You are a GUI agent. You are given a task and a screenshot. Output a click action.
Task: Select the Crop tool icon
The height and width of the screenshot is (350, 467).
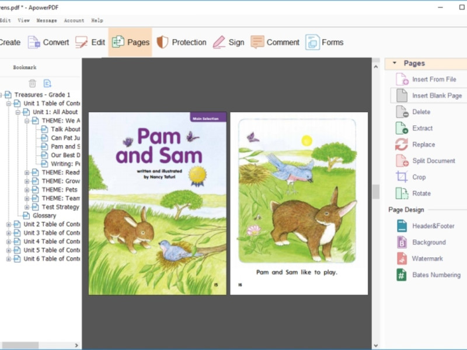(x=402, y=177)
